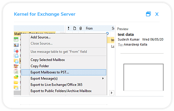
Task: Click Kernel for Exchange Server title text
Action: click(x=45, y=14)
